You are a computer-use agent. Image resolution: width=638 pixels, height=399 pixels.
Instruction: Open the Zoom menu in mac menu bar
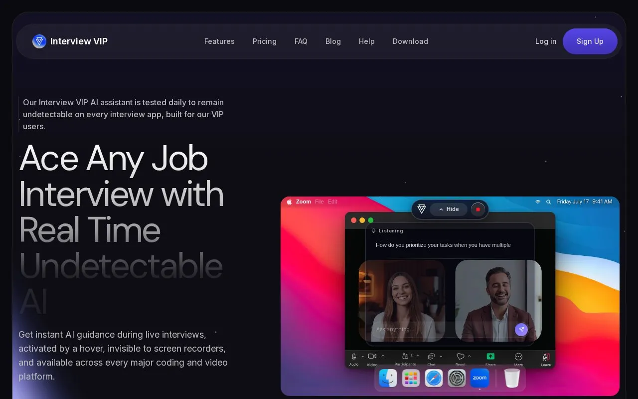pyautogui.click(x=304, y=201)
